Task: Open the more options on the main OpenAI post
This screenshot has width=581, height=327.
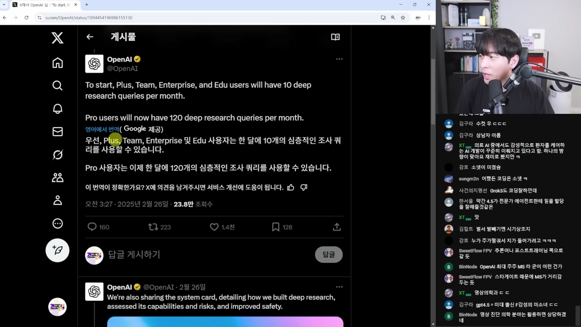Action: [x=339, y=59]
